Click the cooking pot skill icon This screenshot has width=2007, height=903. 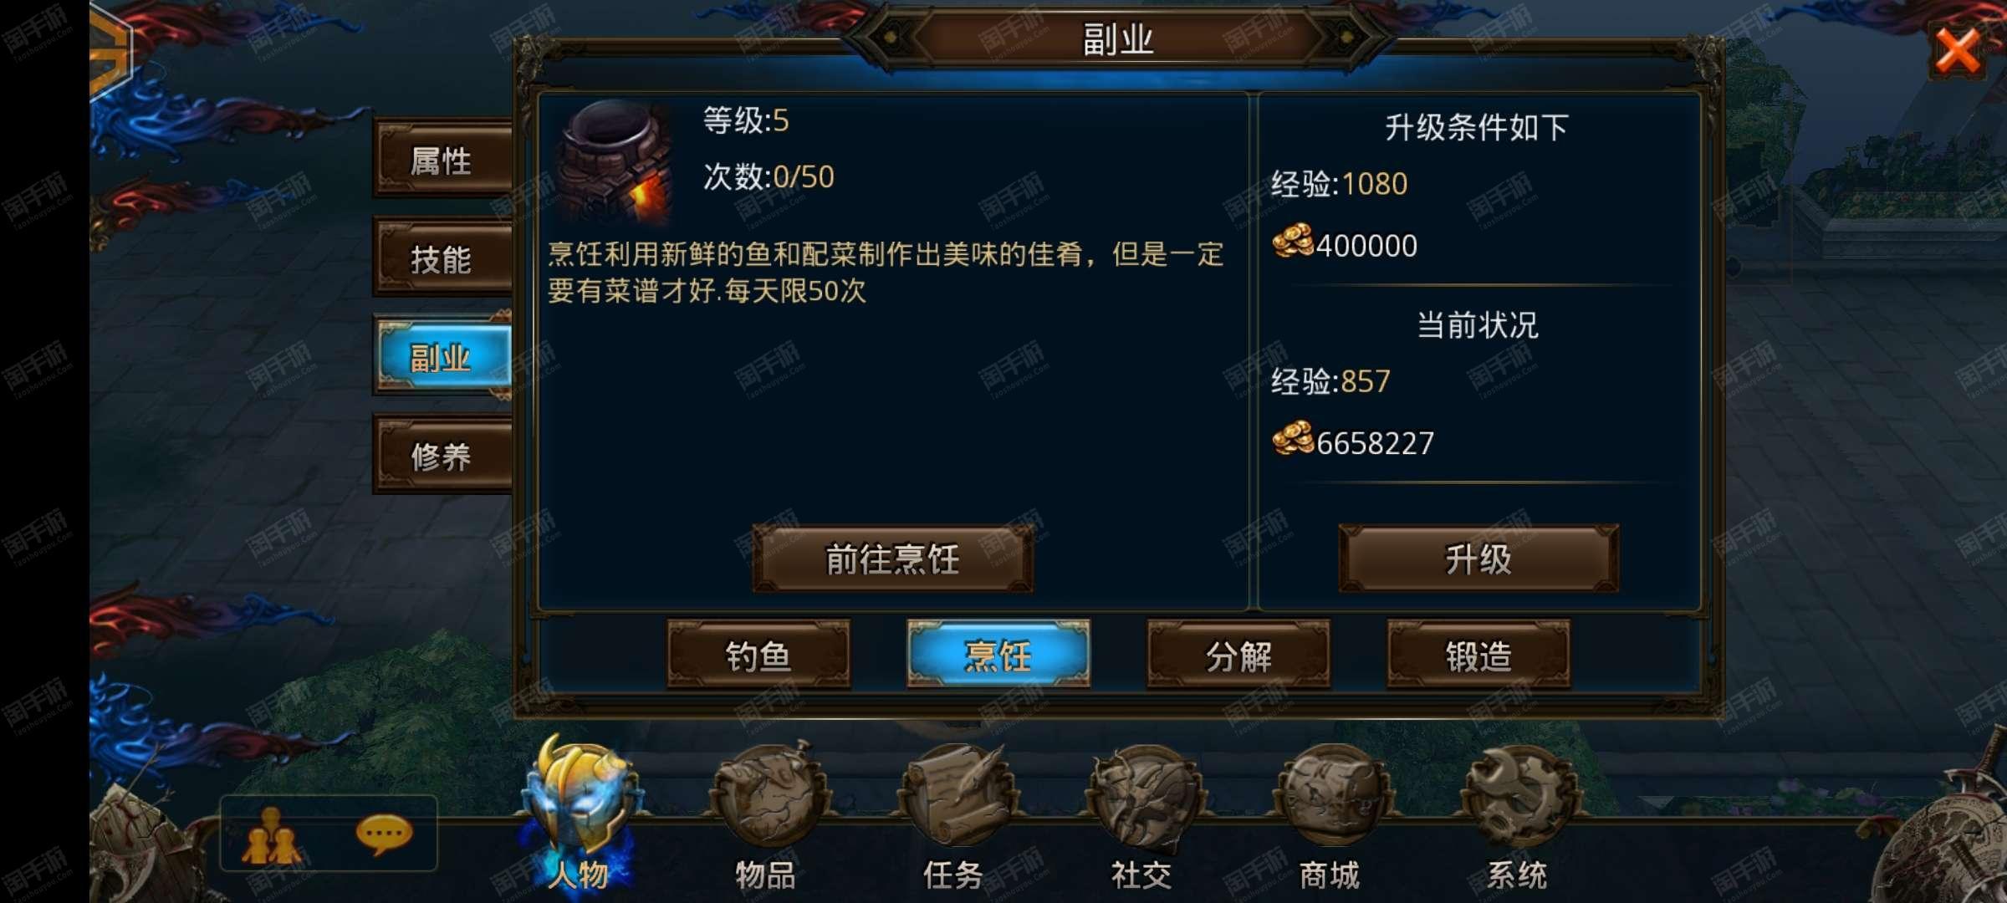coord(616,161)
